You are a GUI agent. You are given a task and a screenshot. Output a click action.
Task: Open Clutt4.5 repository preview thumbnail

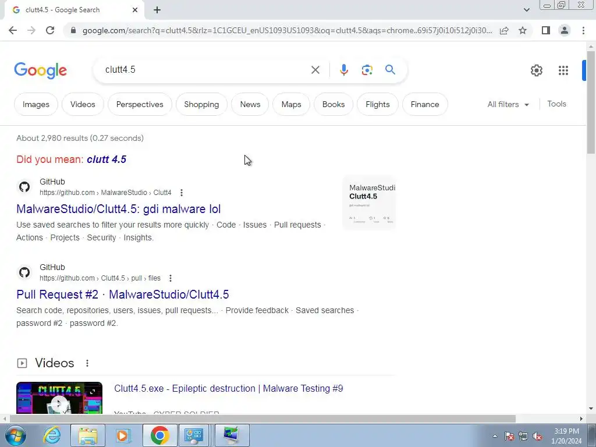point(369,203)
